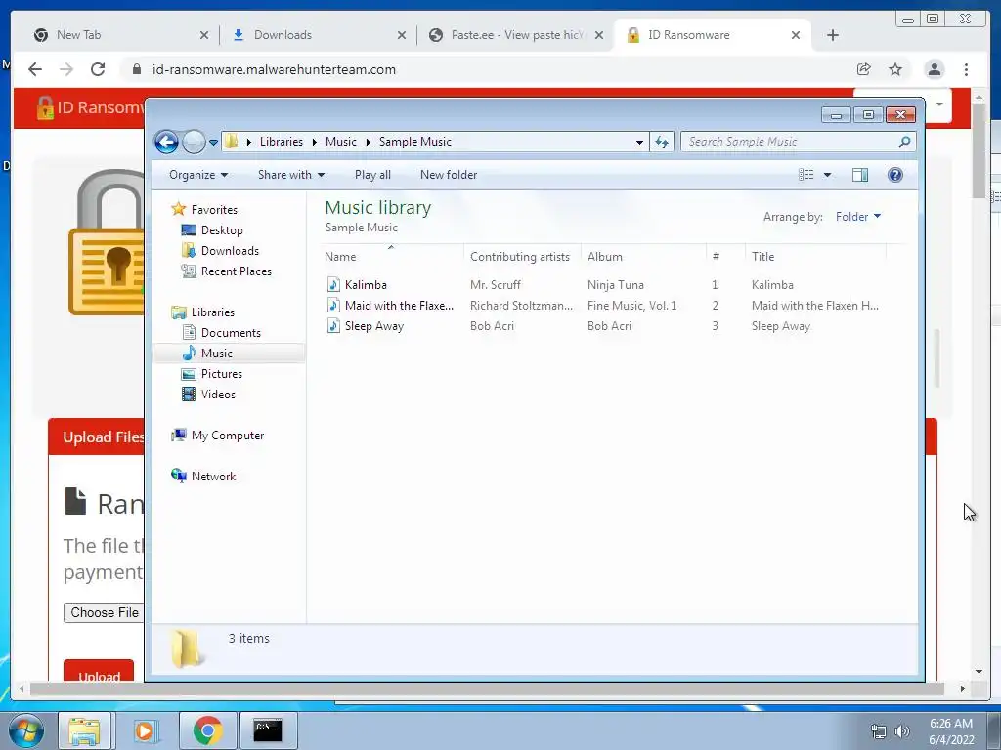Click Choose File on the webpage

(104, 613)
